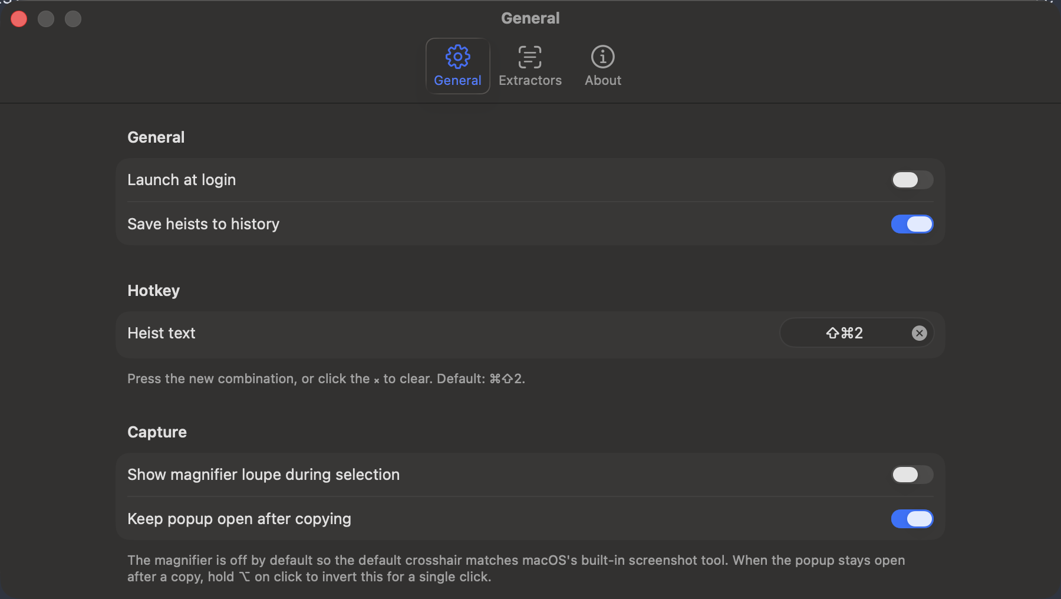Click the 'Capture' section heading
The width and height of the screenshot is (1061, 599).
157,432
